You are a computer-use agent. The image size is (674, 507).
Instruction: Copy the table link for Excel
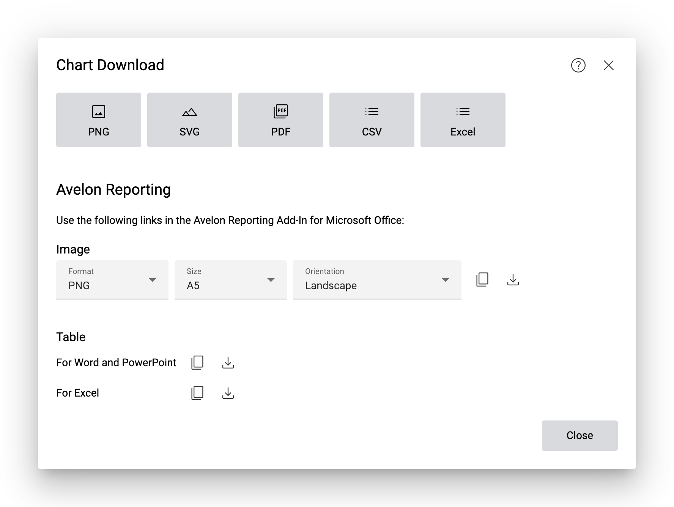(197, 393)
